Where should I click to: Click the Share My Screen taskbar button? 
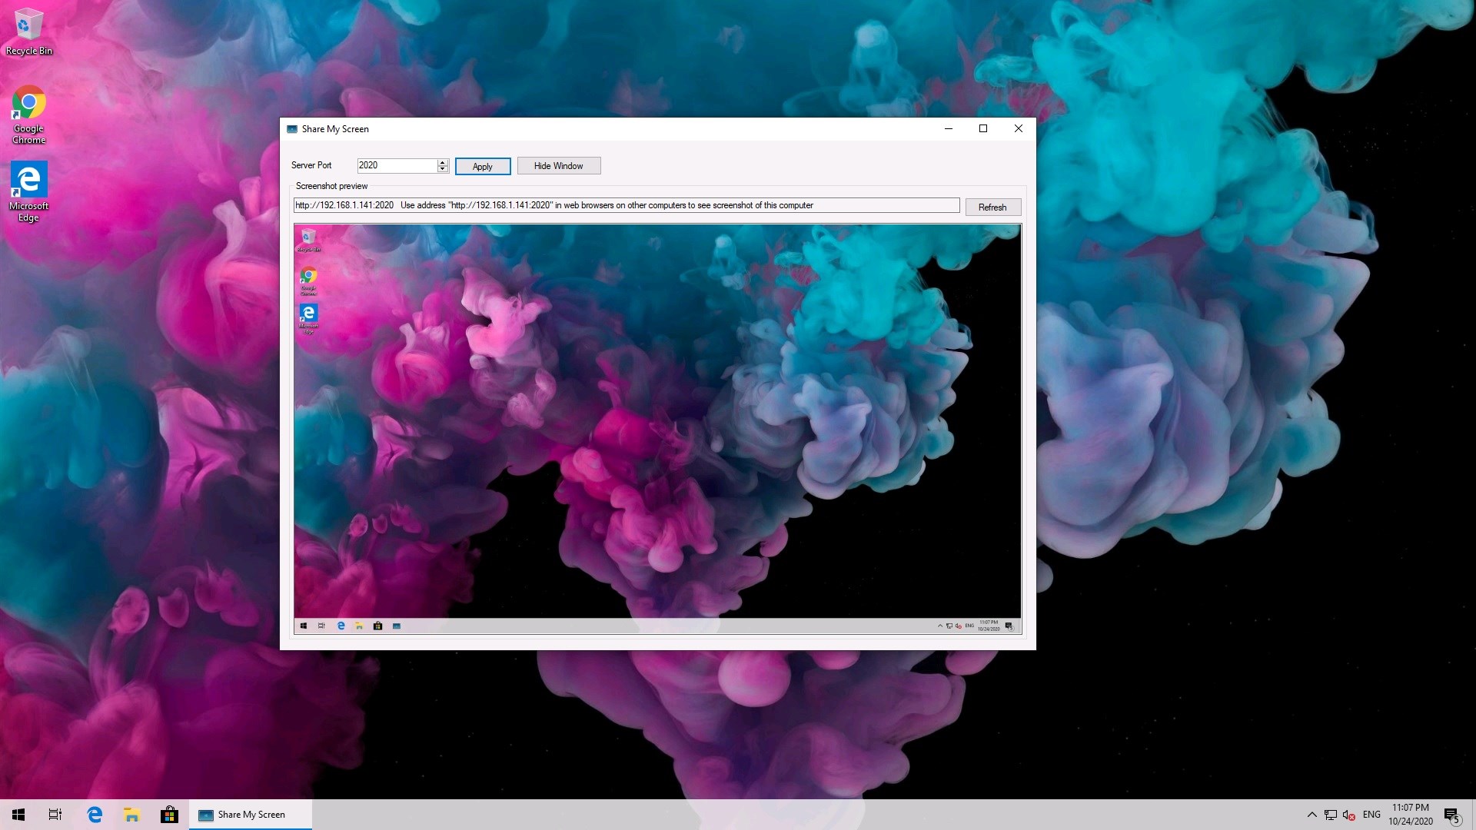pos(251,815)
